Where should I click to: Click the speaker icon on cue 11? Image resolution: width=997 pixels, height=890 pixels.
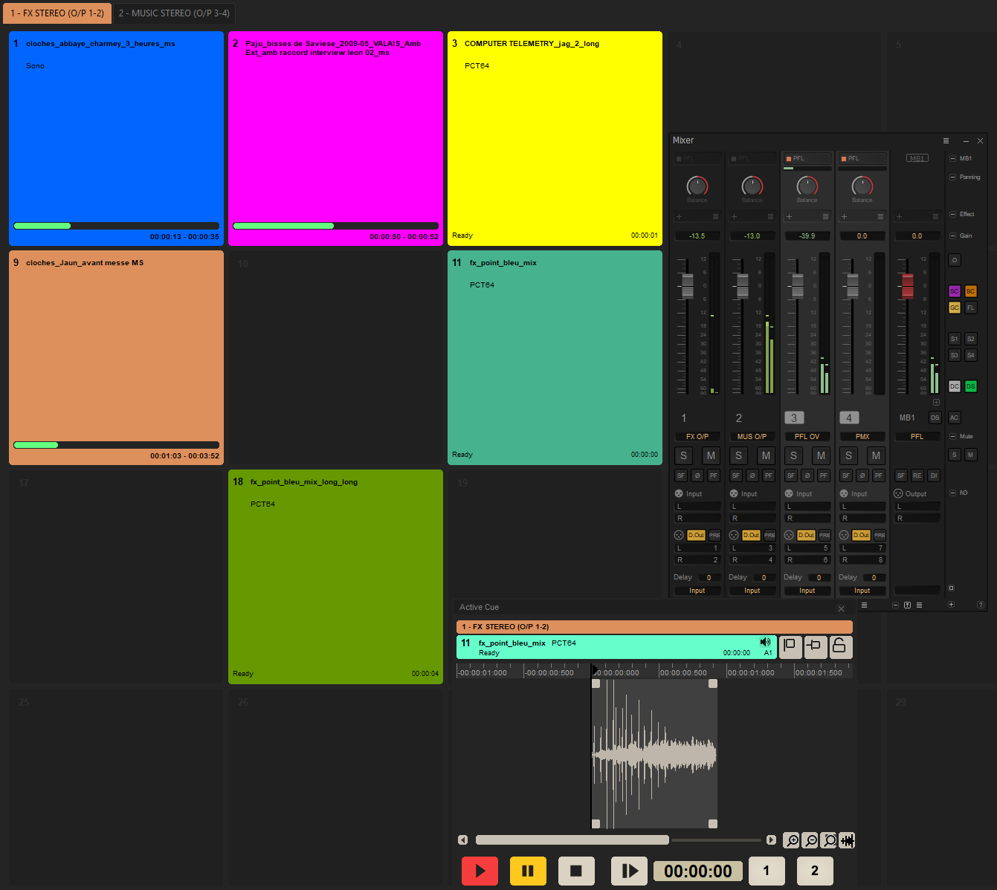tap(765, 642)
